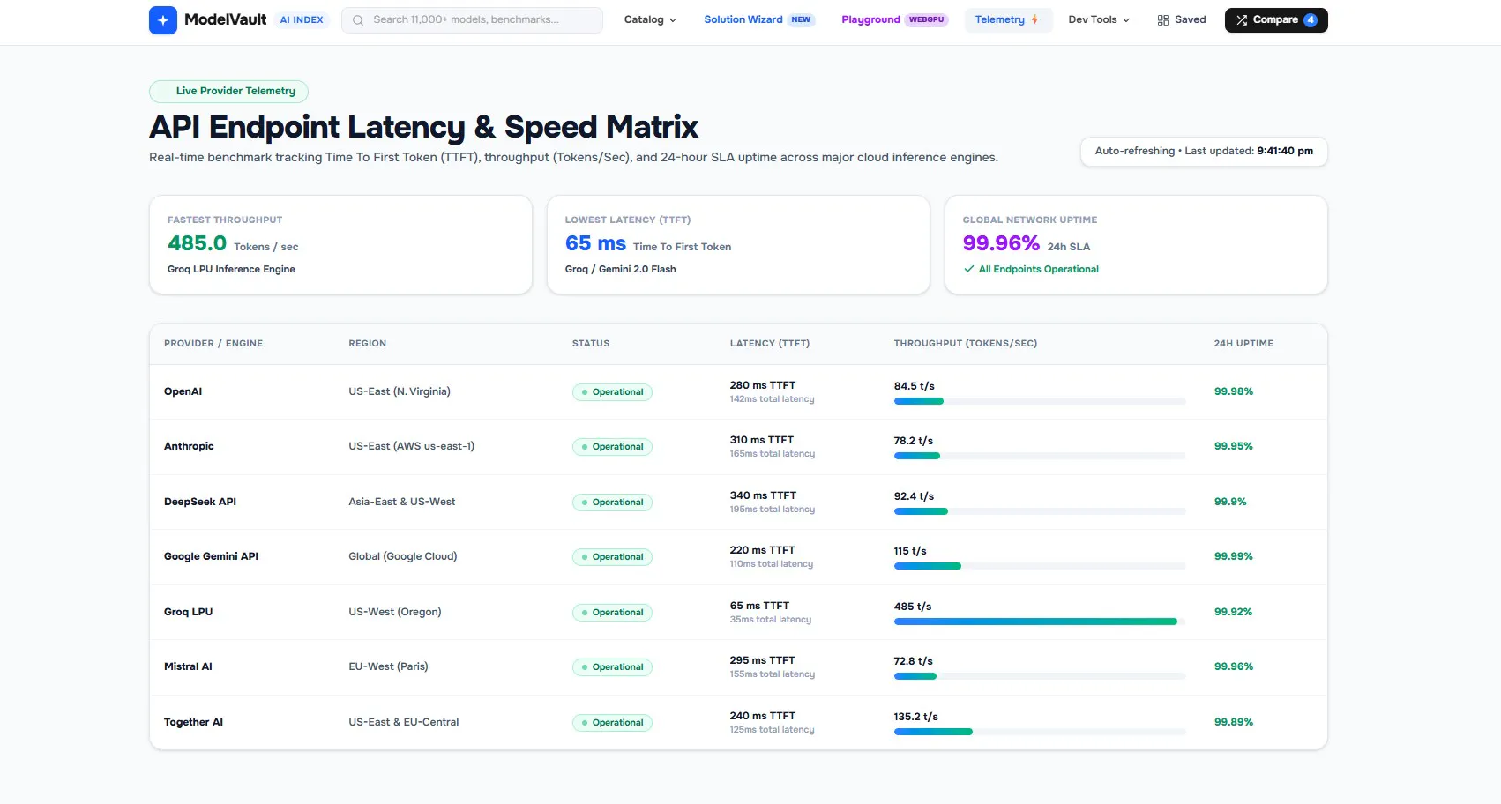This screenshot has height=804, width=1501.
Task: Click the Saved grid icon
Action: [x=1163, y=20]
